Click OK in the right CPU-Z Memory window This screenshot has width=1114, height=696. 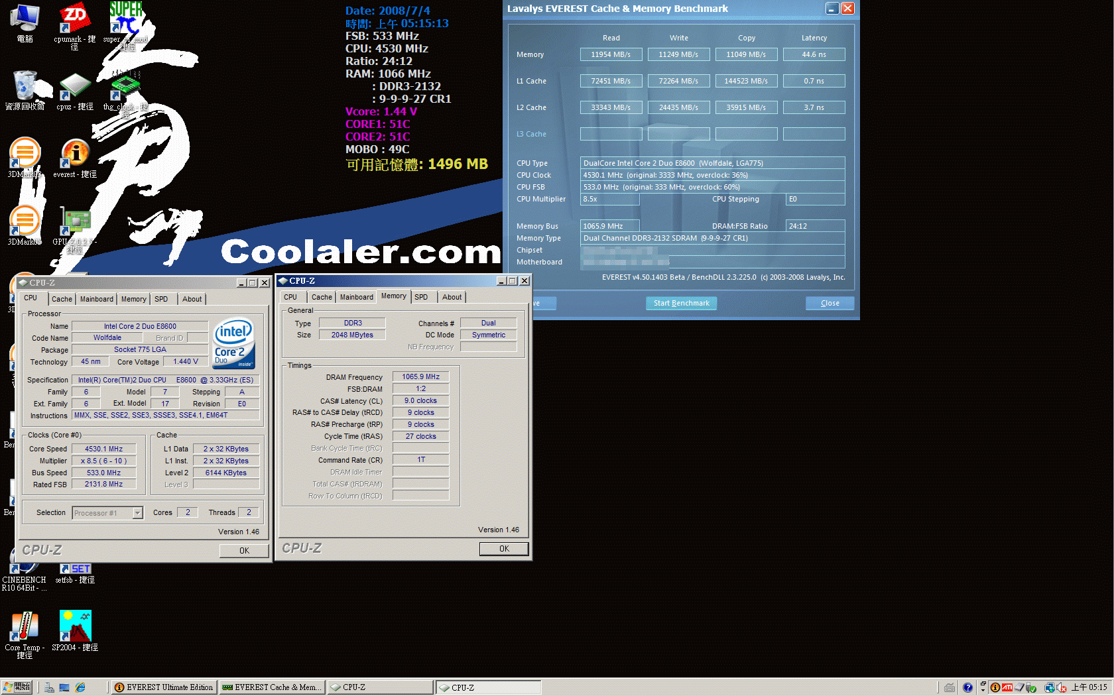click(504, 548)
